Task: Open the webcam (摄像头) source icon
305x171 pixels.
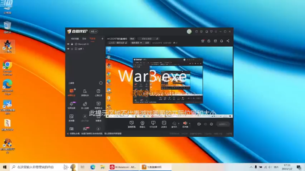Action: point(142,124)
